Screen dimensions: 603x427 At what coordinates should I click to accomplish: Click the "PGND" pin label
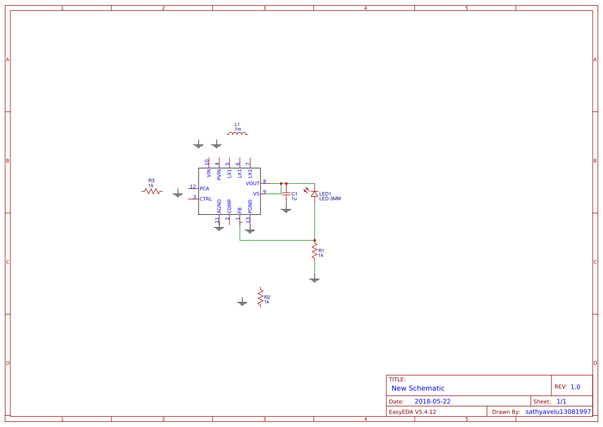pos(250,207)
